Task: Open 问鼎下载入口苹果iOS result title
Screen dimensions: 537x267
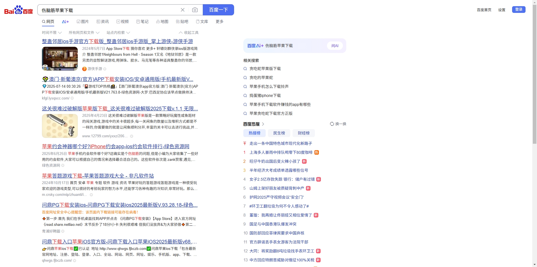Action: (119, 242)
